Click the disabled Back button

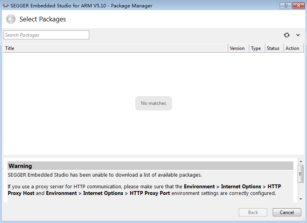pyautogui.click(x=253, y=212)
